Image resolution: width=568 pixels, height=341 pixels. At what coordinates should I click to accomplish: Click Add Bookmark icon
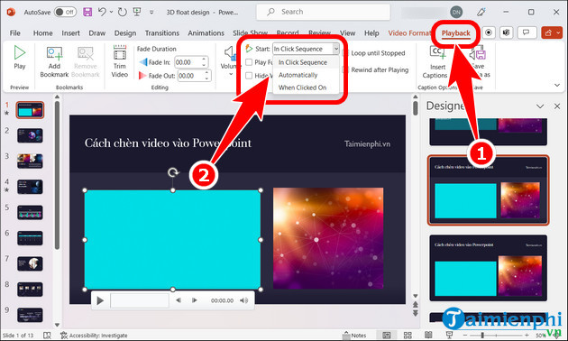(54, 53)
